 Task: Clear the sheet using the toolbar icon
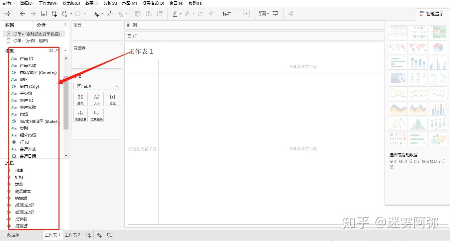120,14
